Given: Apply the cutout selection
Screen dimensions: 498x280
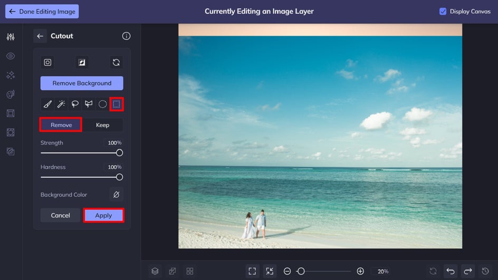Looking at the screenshot, I should pyautogui.click(x=103, y=215).
